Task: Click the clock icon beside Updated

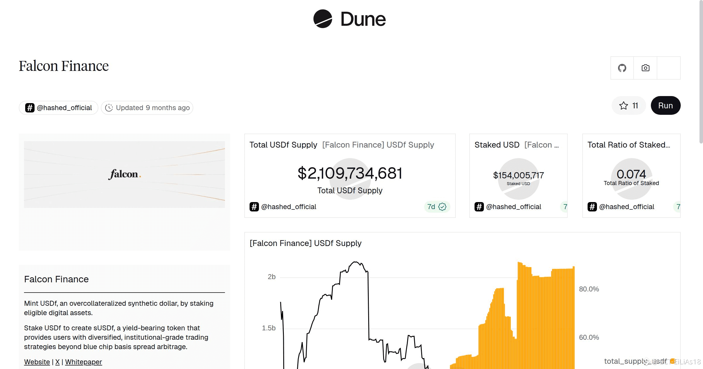Action: coord(109,108)
